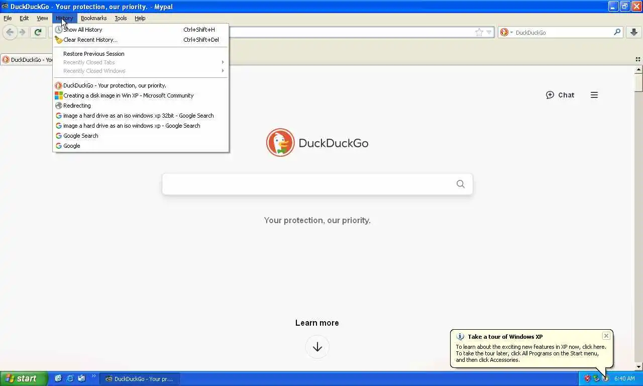643x386 pixels.
Task: Click the vertical scrollbar thumb
Action: tap(638, 82)
